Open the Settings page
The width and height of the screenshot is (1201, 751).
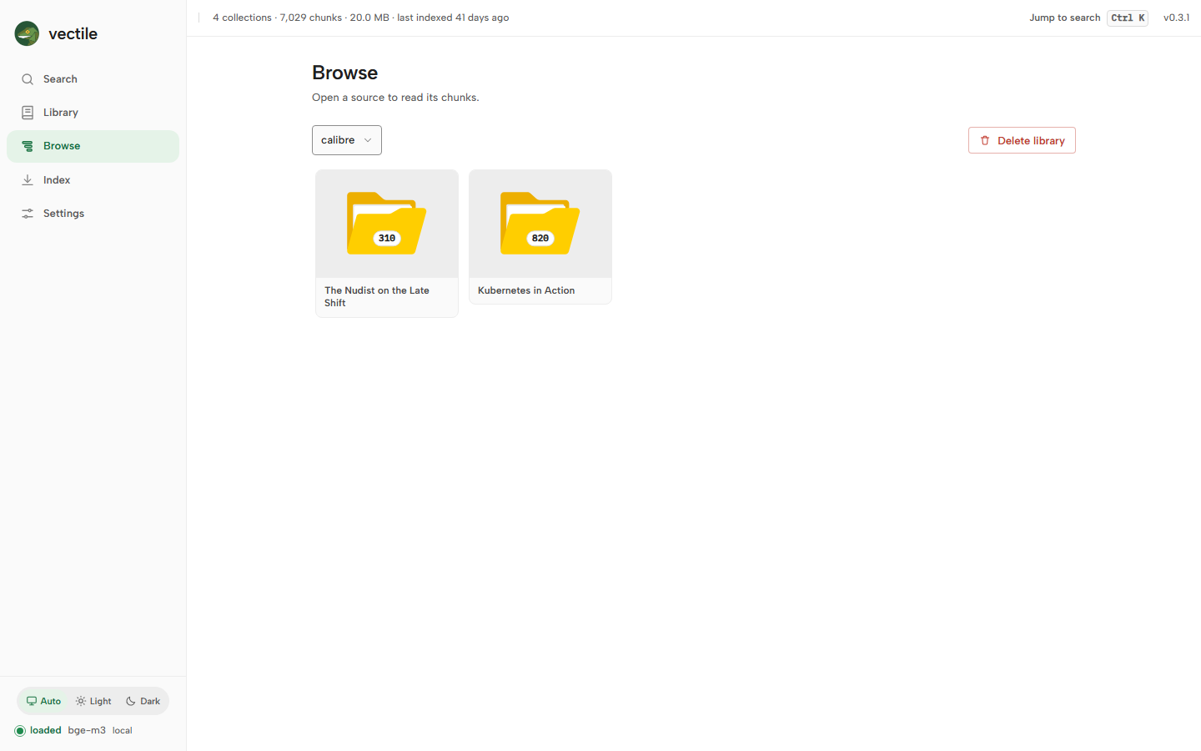[x=93, y=214]
